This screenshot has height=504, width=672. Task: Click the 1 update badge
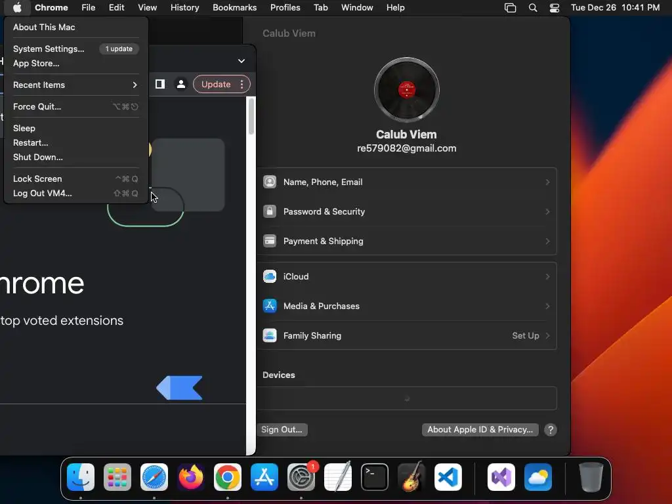[119, 49]
